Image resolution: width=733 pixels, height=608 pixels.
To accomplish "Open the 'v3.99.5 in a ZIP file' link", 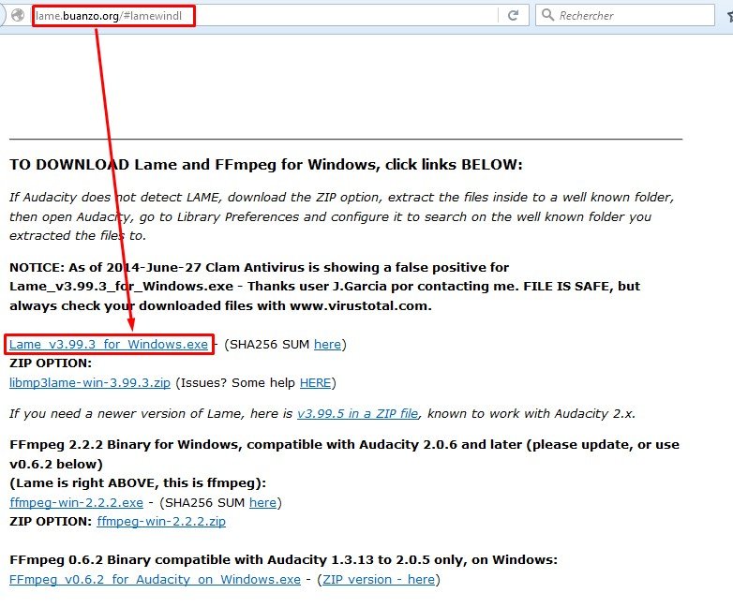I will (358, 413).
